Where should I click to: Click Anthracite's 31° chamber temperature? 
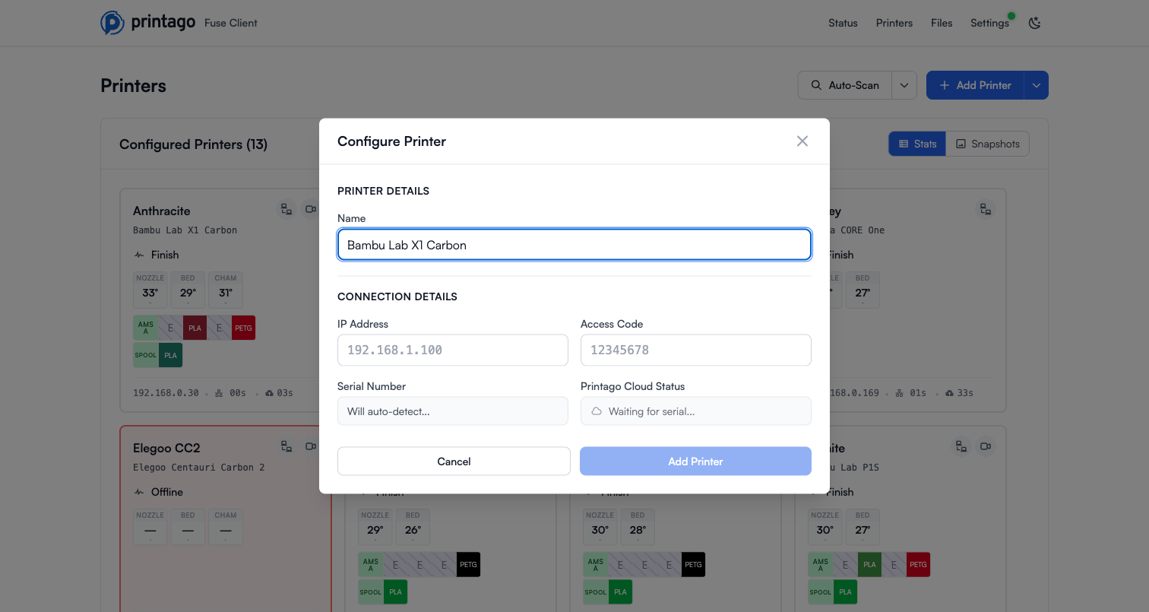point(225,293)
